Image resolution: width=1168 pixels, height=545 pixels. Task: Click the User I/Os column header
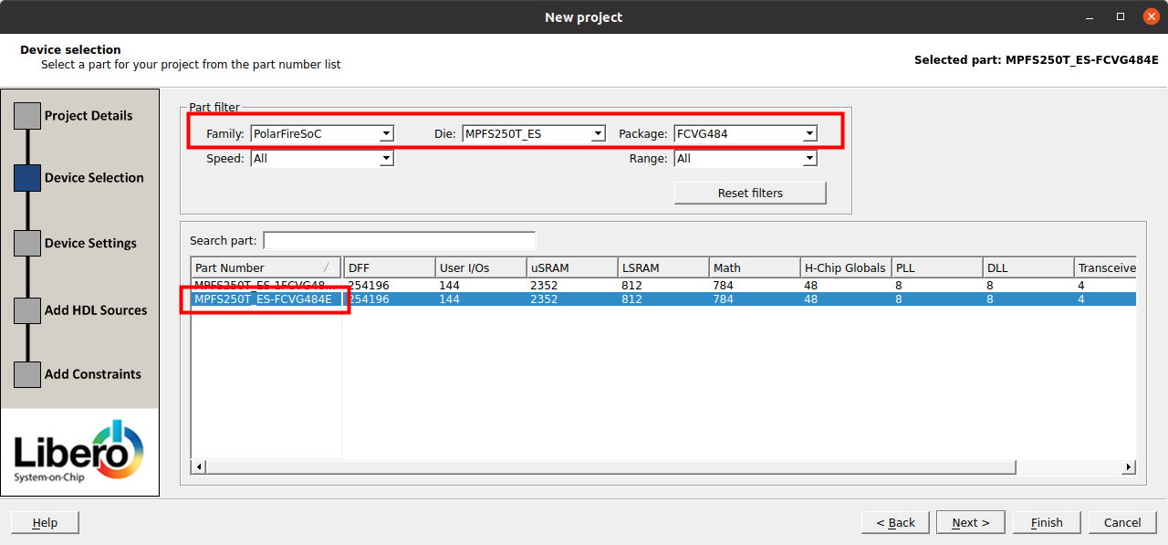481,267
